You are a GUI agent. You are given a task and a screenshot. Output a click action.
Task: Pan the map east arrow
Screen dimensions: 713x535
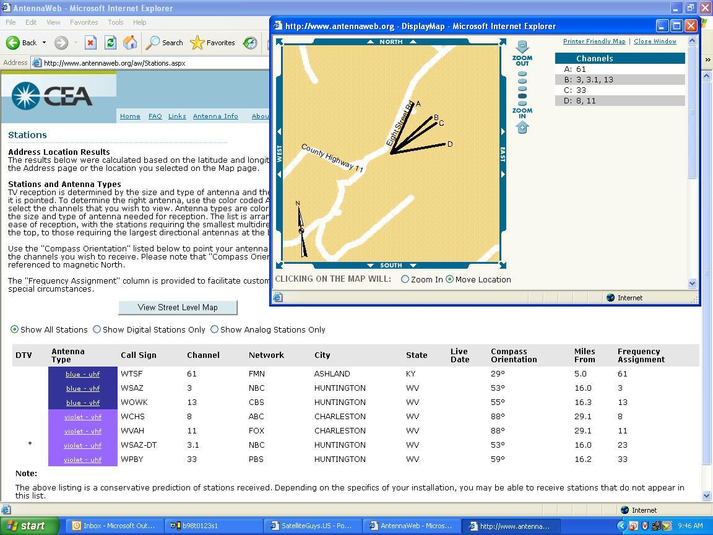coord(503,131)
